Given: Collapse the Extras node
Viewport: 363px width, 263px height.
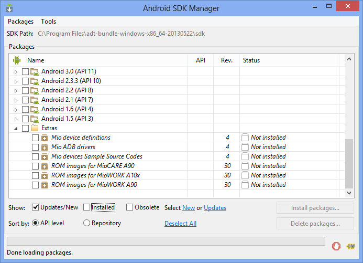Looking at the screenshot, I should pyautogui.click(x=16, y=129).
